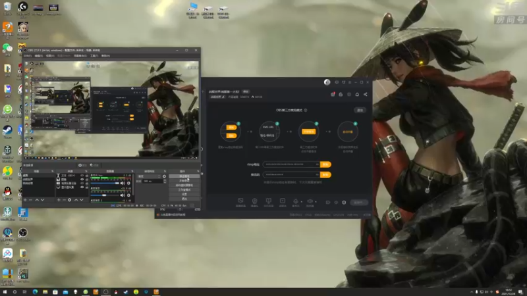Click Start Recording button in OBS controls
The height and width of the screenshot is (296, 527).
pos(184,180)
